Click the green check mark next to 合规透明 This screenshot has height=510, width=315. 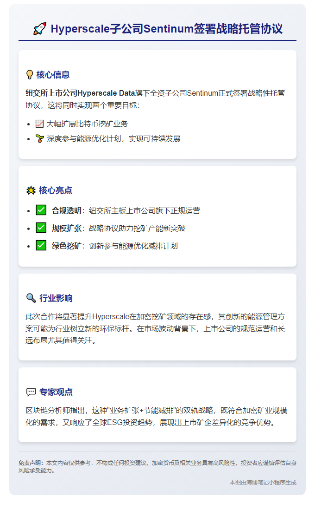41,210
